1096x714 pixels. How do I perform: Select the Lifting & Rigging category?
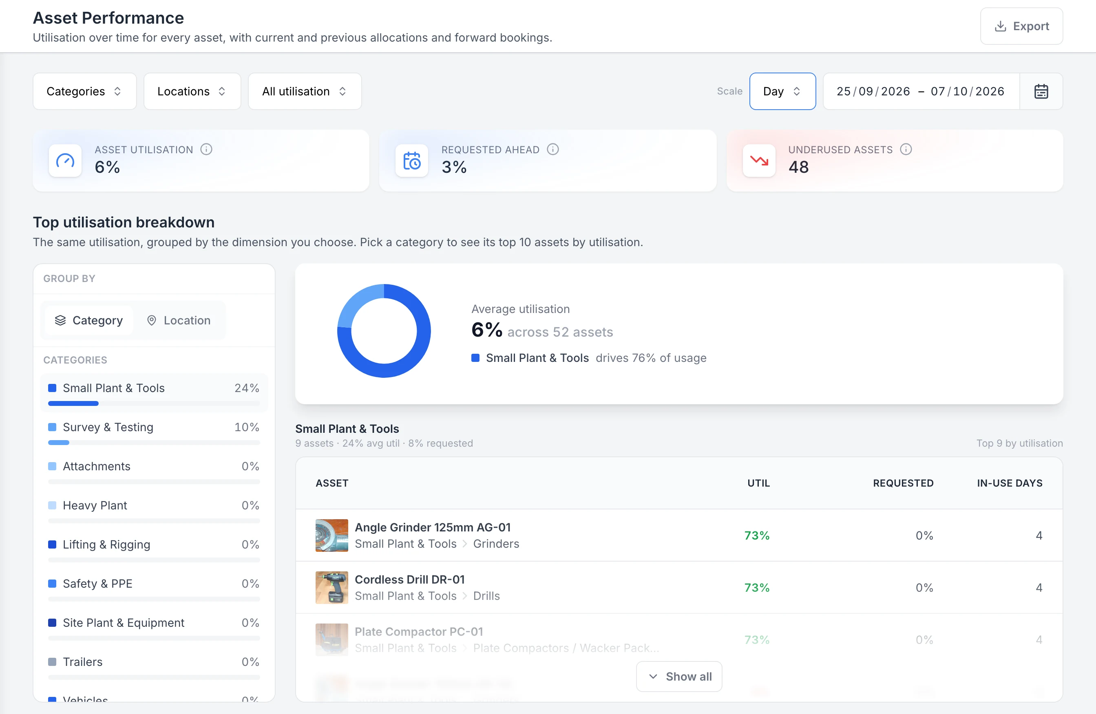point(154,549)
